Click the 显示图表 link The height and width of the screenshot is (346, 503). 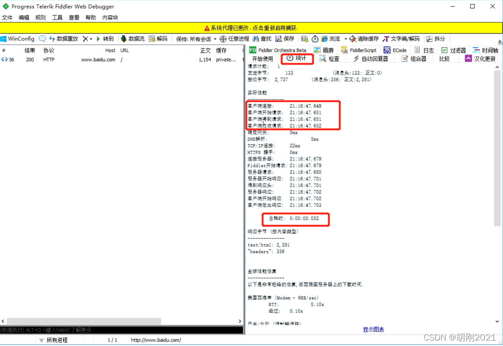point(374,330)
